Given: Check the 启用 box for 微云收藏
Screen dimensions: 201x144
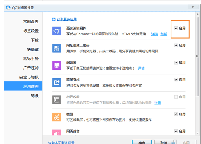Looking at the screenshot, I should click(x=176, y=97).
